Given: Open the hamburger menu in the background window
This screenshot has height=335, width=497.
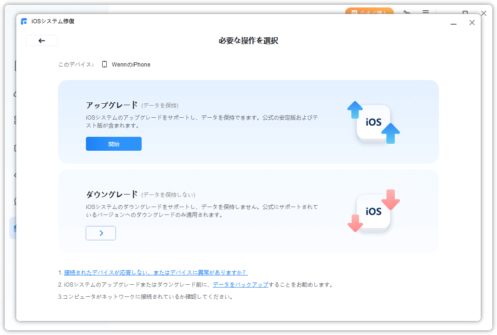Looking at the screenshot, I should [x=425, y=12].
